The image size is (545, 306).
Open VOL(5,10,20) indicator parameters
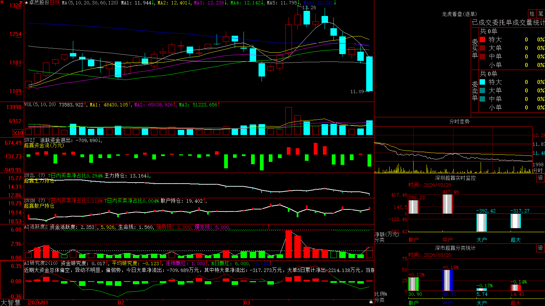(40, 105)
